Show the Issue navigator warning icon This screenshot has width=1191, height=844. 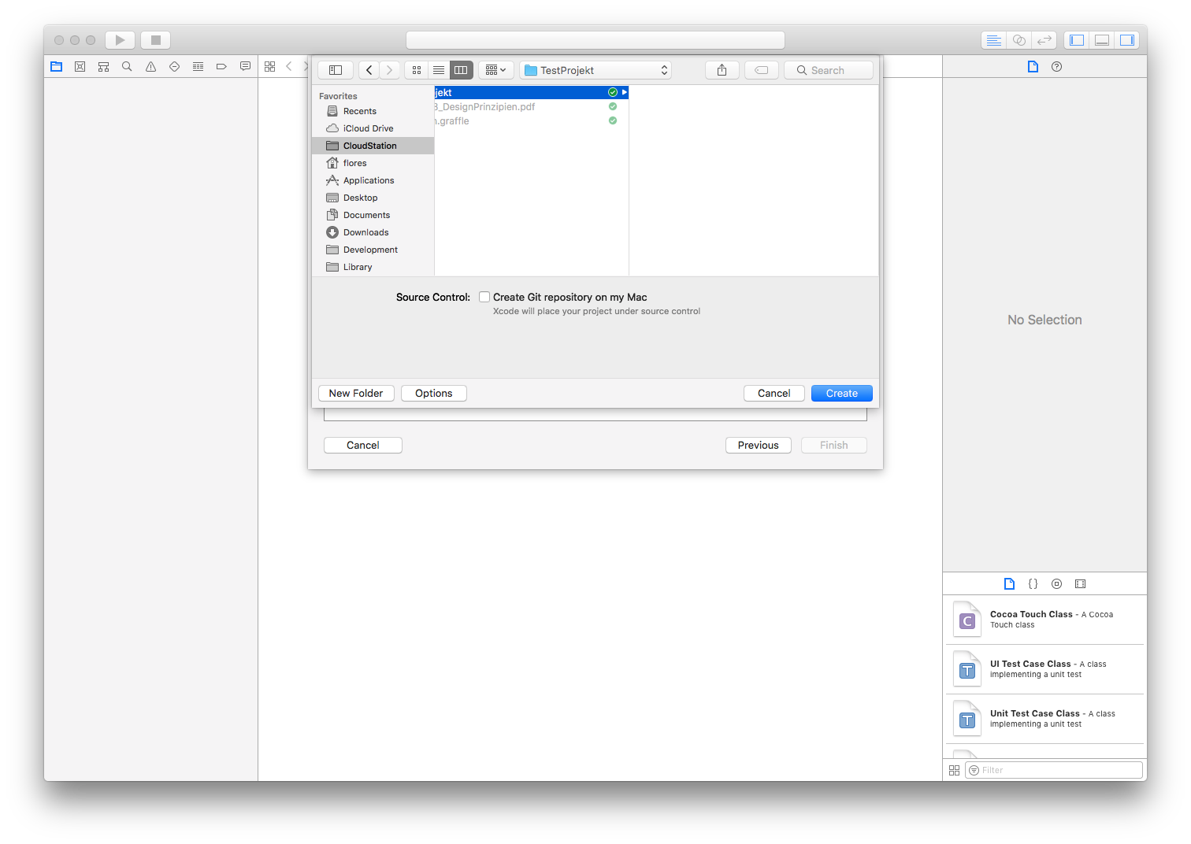point(150,66)
